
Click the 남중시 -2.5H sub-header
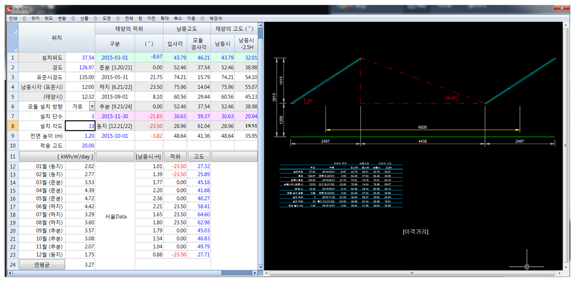247,44
